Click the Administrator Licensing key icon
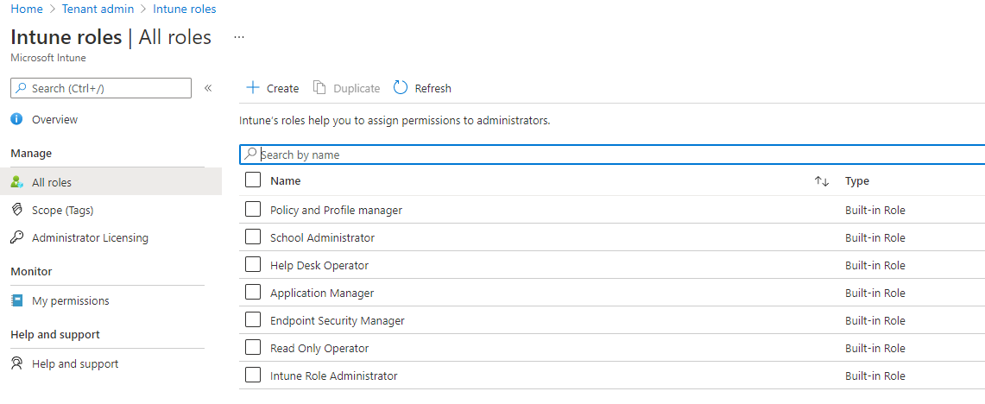Viewport: 985px width, 404px height. pyautogui.click(x=17, y=237)
